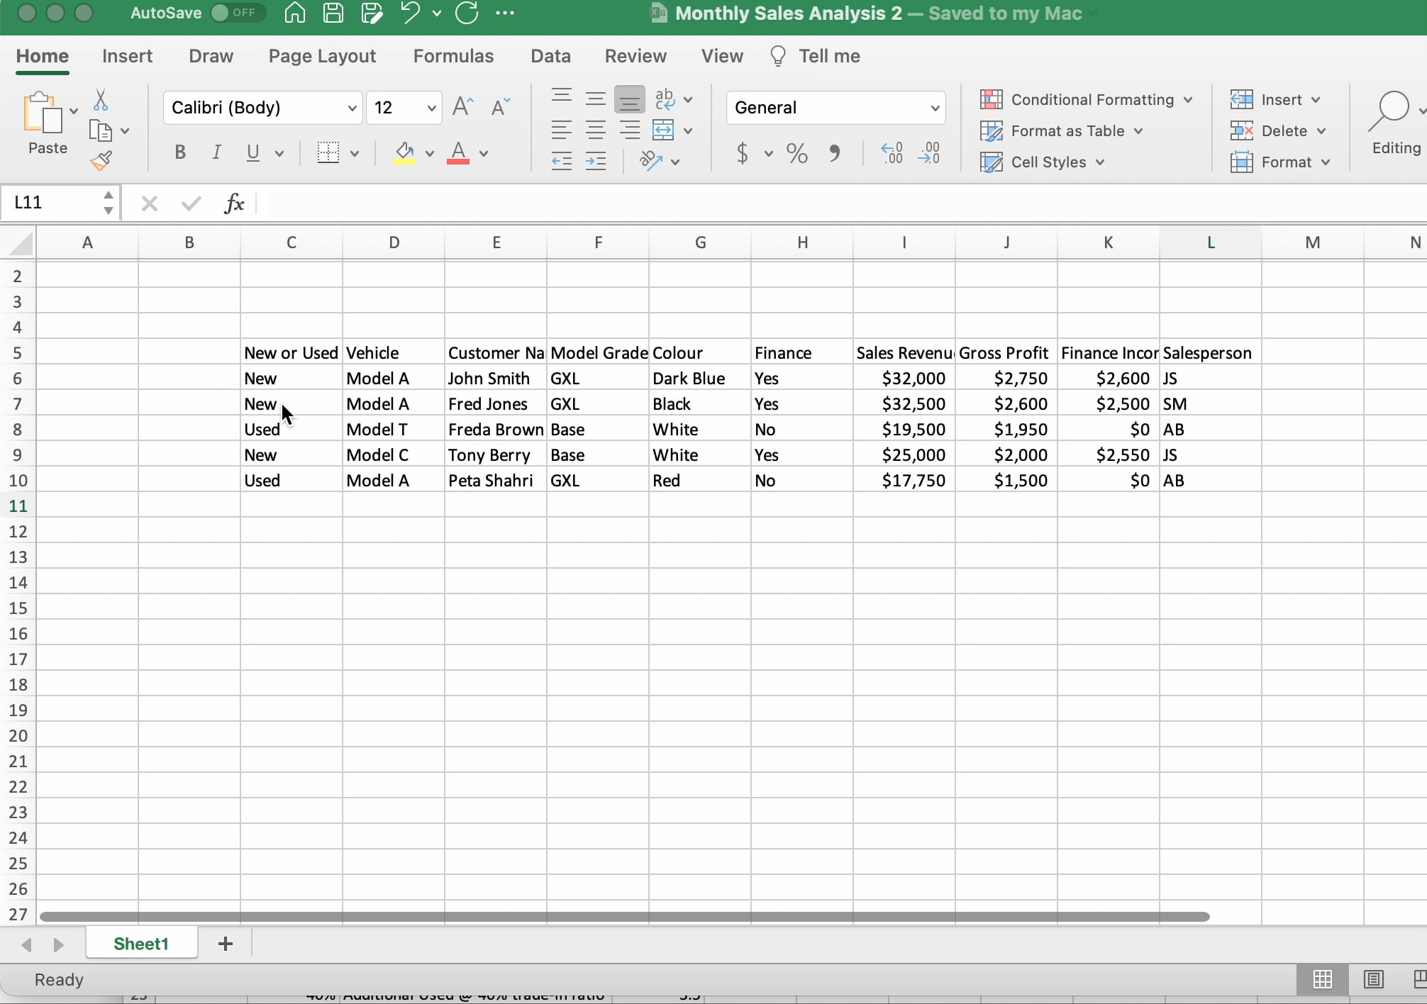The image size is (1427, 1004).
Task: Select the Sheet1 tab at the bottom
Action: [x=140, y=944]
